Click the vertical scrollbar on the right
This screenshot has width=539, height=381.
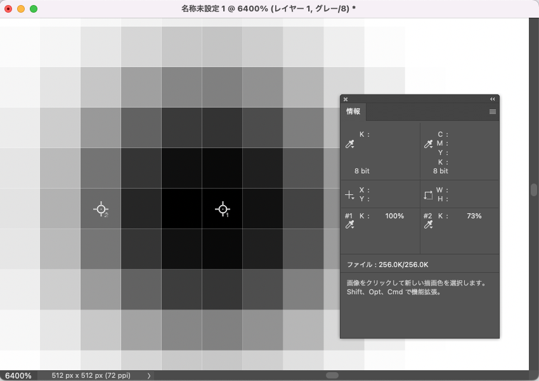pyautogui.click(x=533, y=190)
